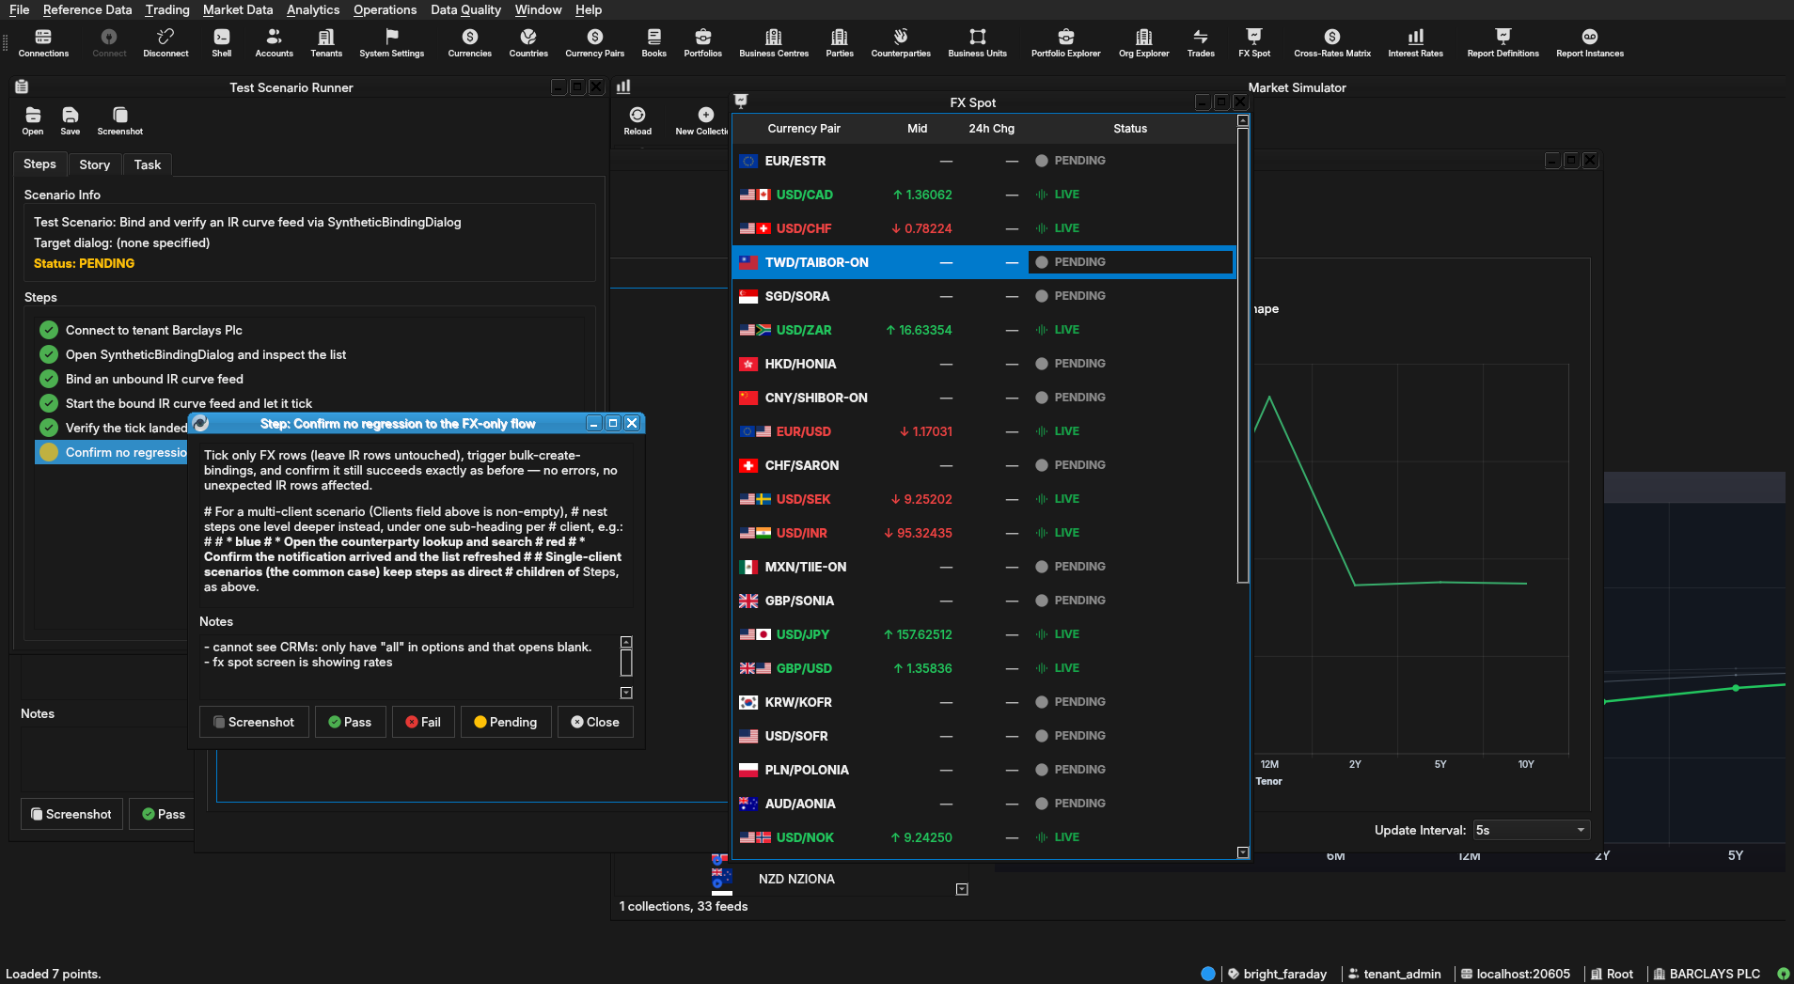Open the Trades toolbar icon

[1201, 43]
